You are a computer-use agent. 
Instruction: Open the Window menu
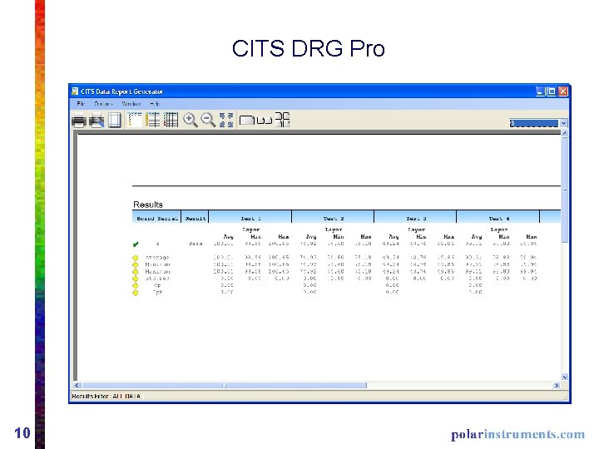point(131,103)
